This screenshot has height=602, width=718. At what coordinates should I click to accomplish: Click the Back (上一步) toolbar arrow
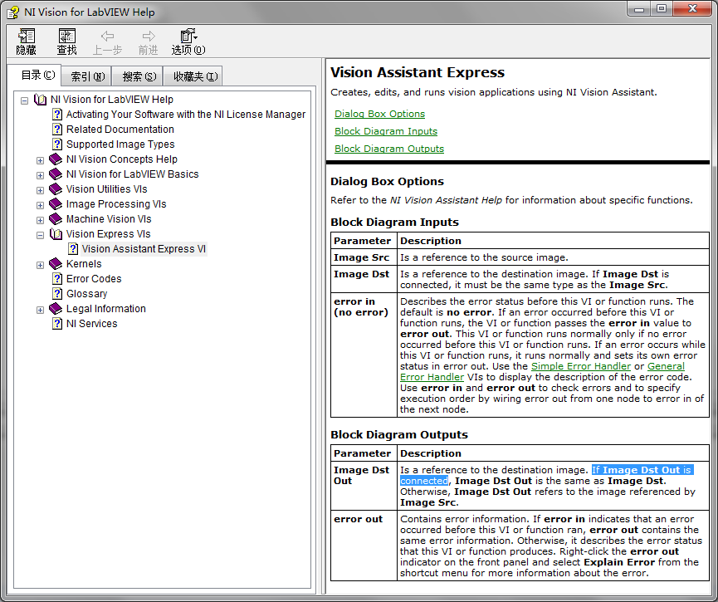click(107, 42)
